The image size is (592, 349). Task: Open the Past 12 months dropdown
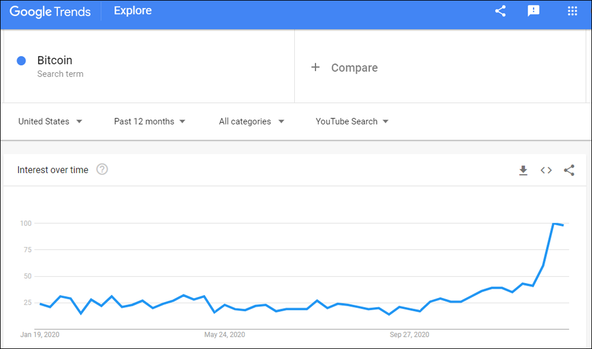tap(150, 121)
